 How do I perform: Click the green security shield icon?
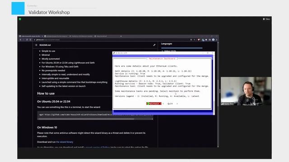tap(20, 19)
